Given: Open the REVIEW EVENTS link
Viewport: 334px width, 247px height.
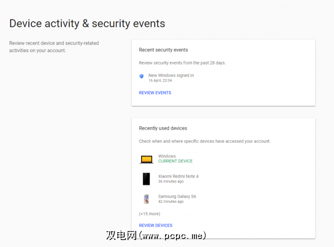Looking at the screenshot, I should pyautogui.click(x=155, y=93).
